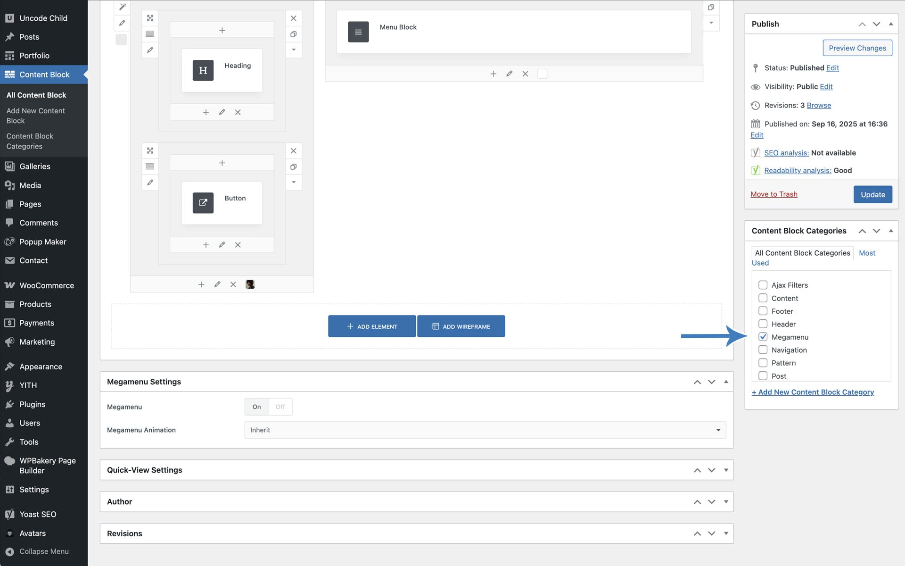Click the Heading element block icon
The width and height of the screenshot is (905, 566).
[x=203, y=70]
